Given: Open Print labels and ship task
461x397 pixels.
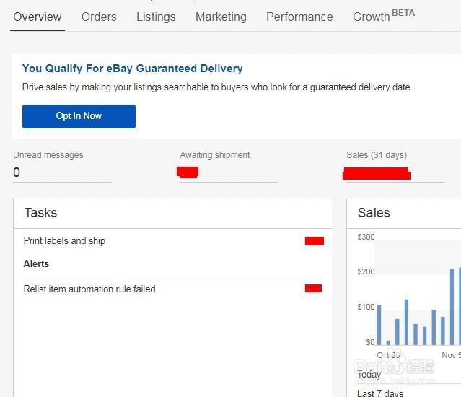Looking at the screenshot, I should (64, 241).
